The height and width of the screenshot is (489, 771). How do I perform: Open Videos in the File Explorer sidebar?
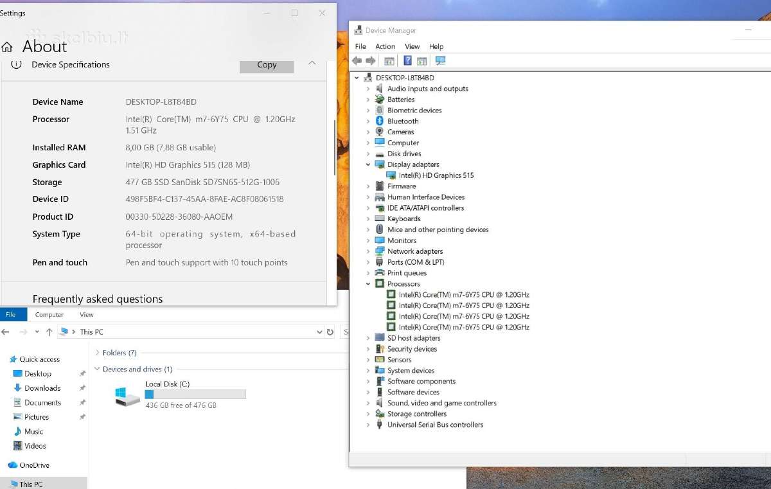pyautogui.click(x=35, y=446)
